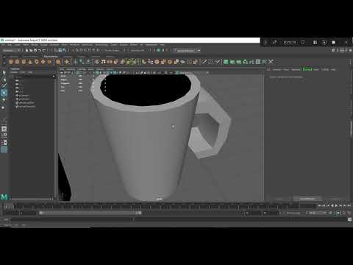Create a polygon torus from the shelf
353x265 pixels.
click(x=37, y=62)
